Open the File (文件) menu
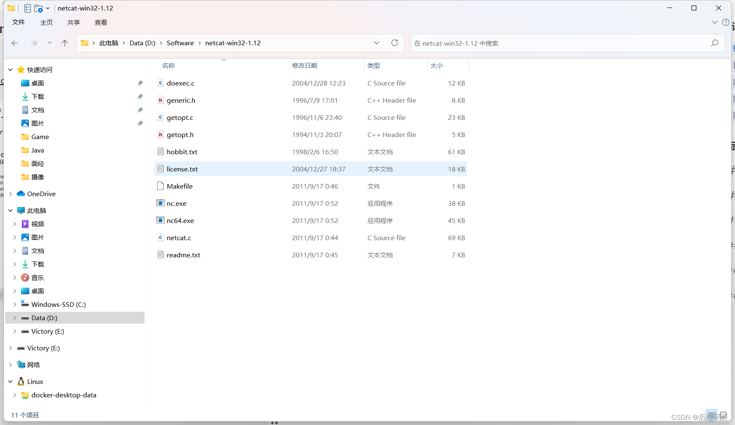This screenshot has width=735, height=425. (x=18, y=22)
